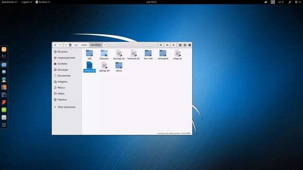Open the Aplicaciones menu
This screenshot has width=303, height=170.
(9, 2)
